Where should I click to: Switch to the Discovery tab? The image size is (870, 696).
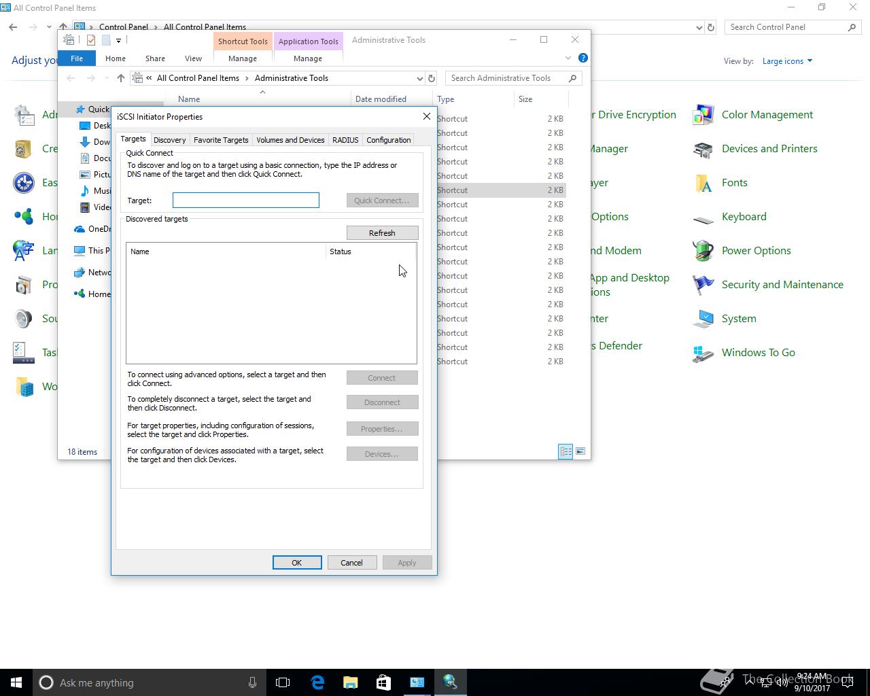(x=169, y=140)
